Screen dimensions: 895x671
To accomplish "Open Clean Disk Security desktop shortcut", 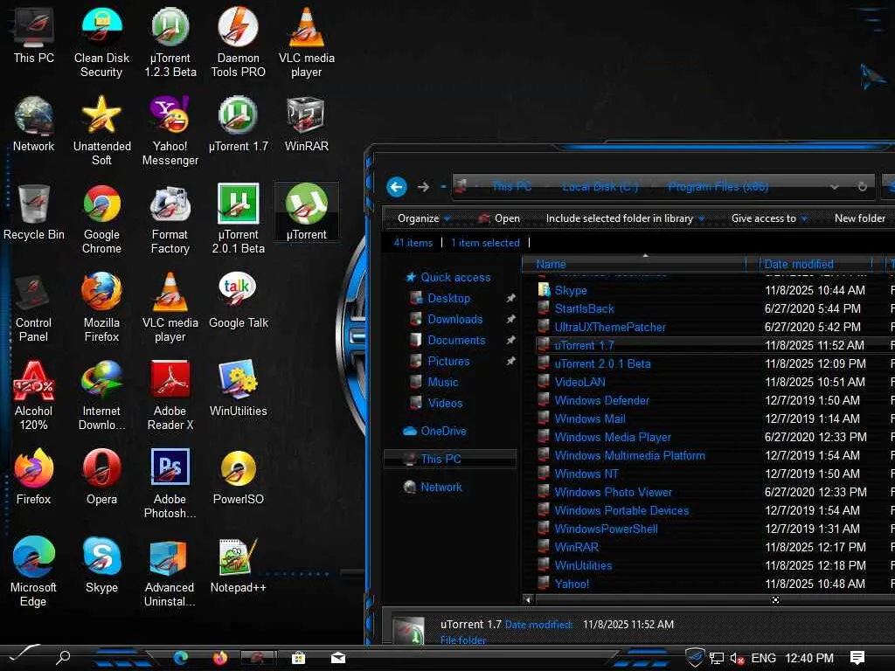I will click(x=101, y=42).
